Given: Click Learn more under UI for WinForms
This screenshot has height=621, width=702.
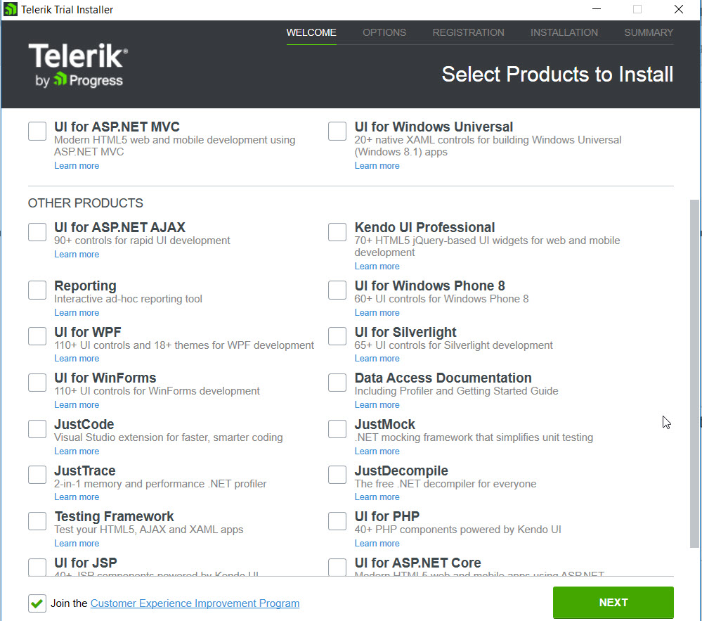Looking at the screenshot, I should 77,405.
